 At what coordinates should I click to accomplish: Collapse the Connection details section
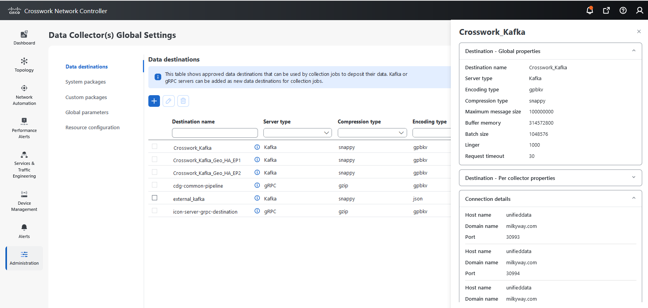(634, 198)
